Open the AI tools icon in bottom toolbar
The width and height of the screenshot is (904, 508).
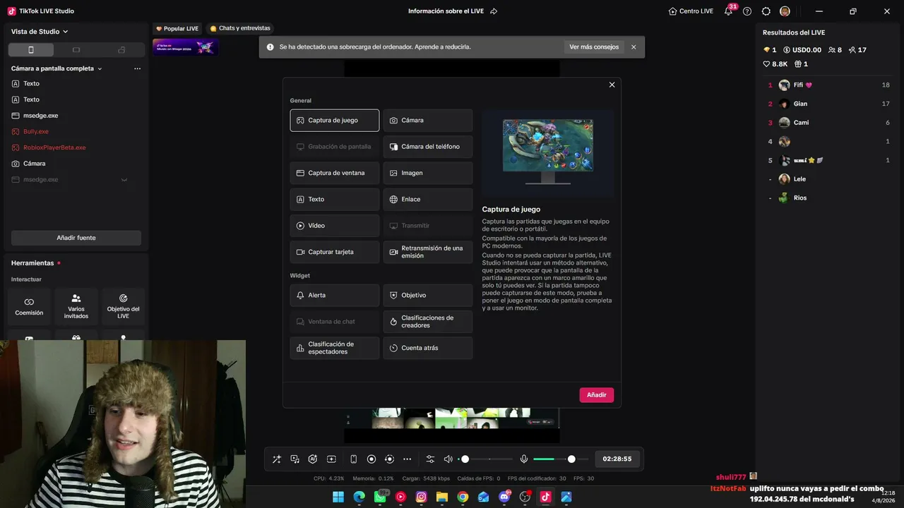[313, 459]
